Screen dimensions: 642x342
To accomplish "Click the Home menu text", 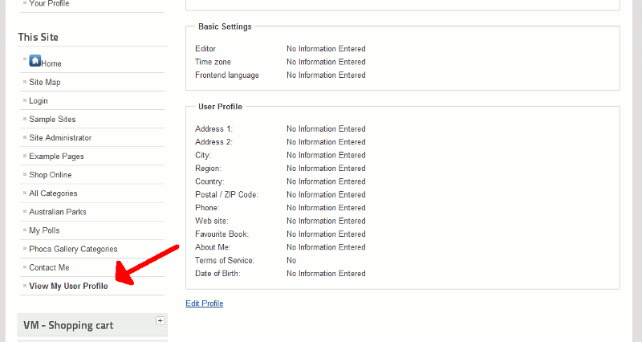I will [x=51, y=63].
